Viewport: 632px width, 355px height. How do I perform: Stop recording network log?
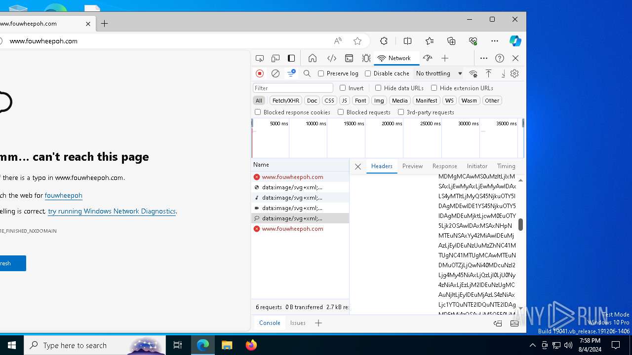point(260,73)
